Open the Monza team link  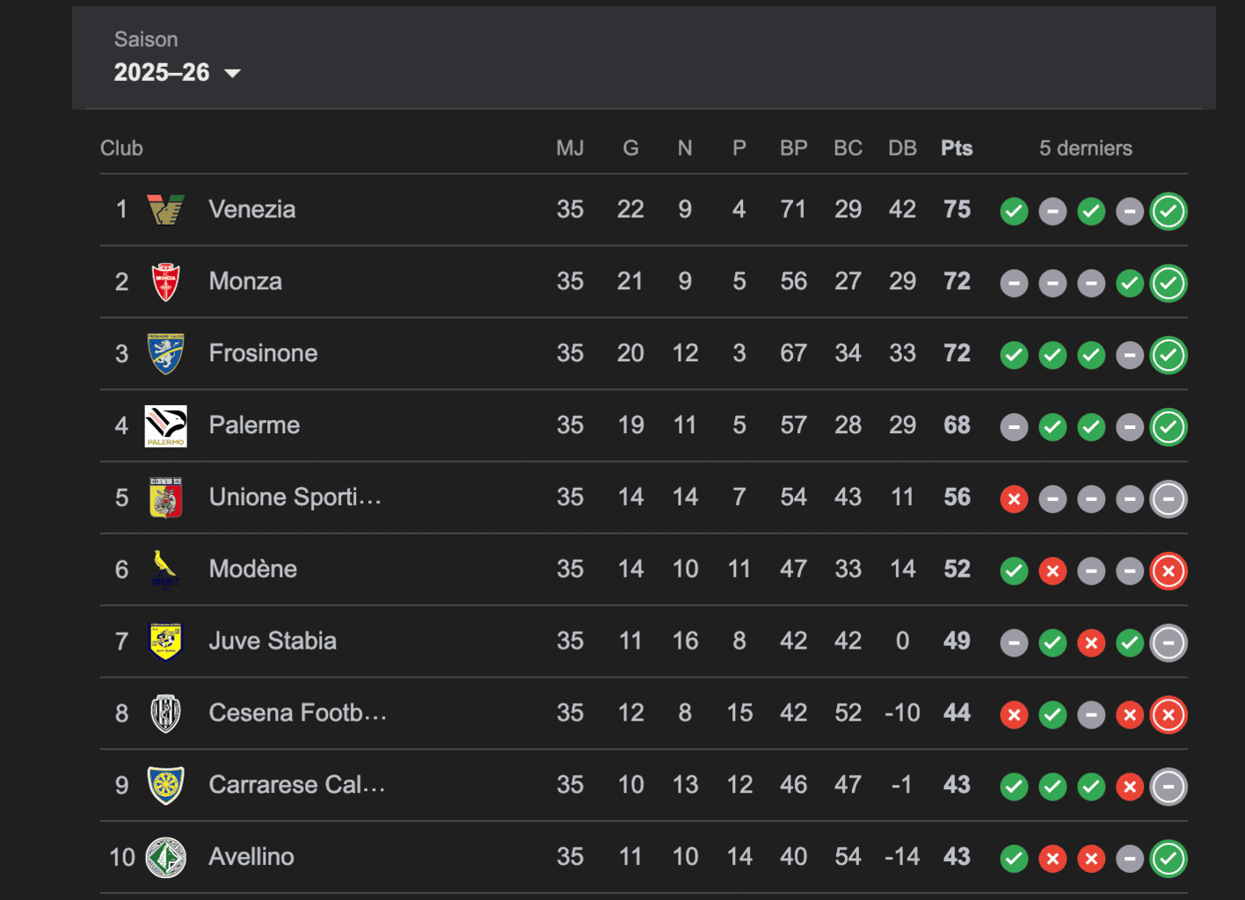(x=245, y=282)
